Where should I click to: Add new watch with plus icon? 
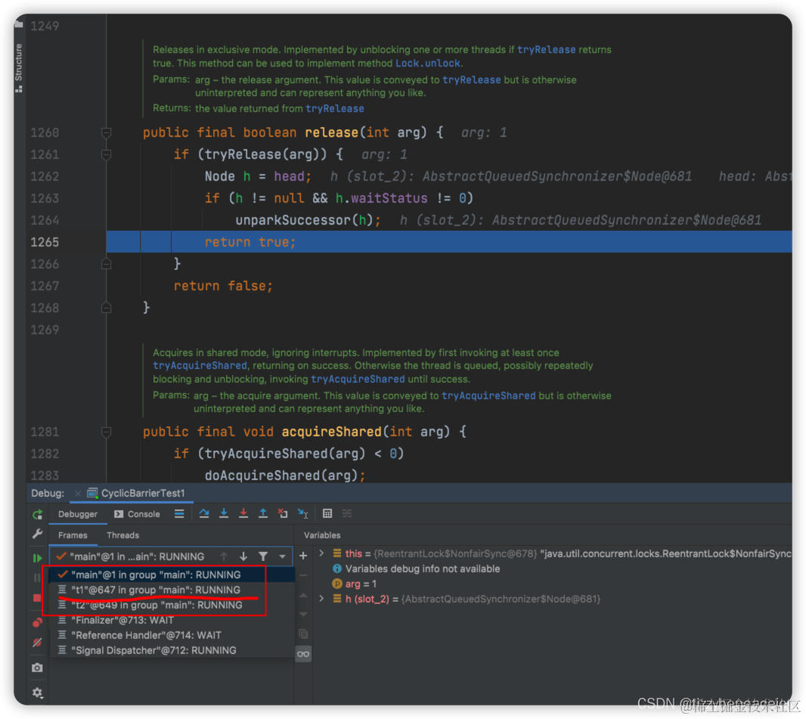(x=303, y=556)
